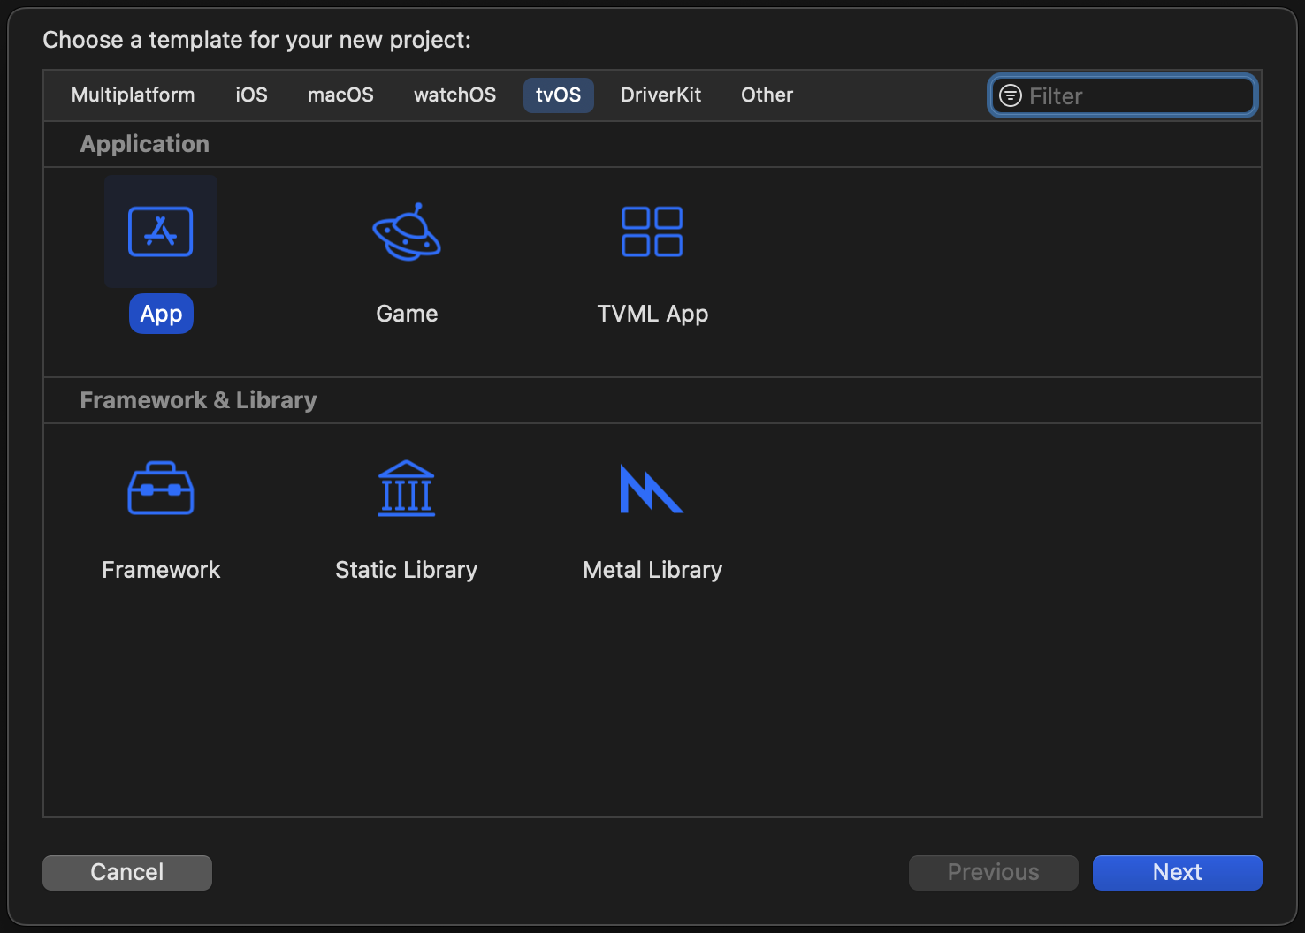Proceed with the Next button
1305x933 pixels.
coord(1178,872)
